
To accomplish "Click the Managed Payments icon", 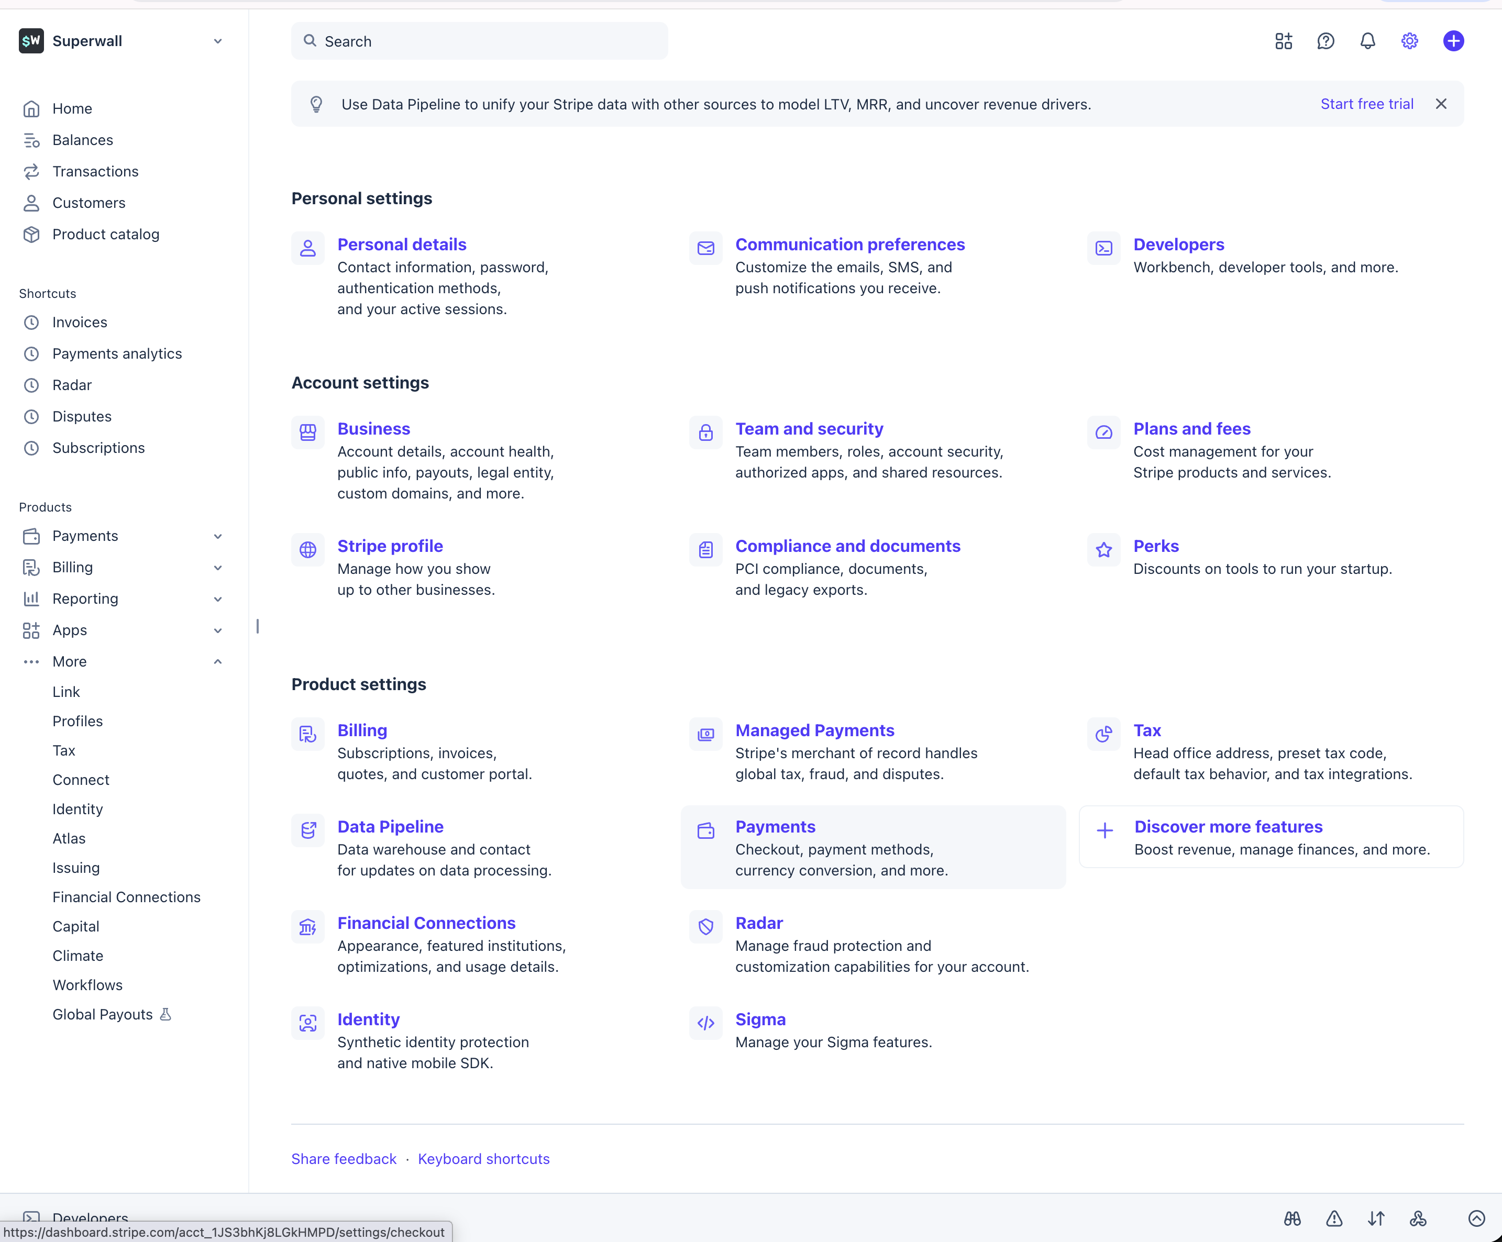I will (706, 734).
